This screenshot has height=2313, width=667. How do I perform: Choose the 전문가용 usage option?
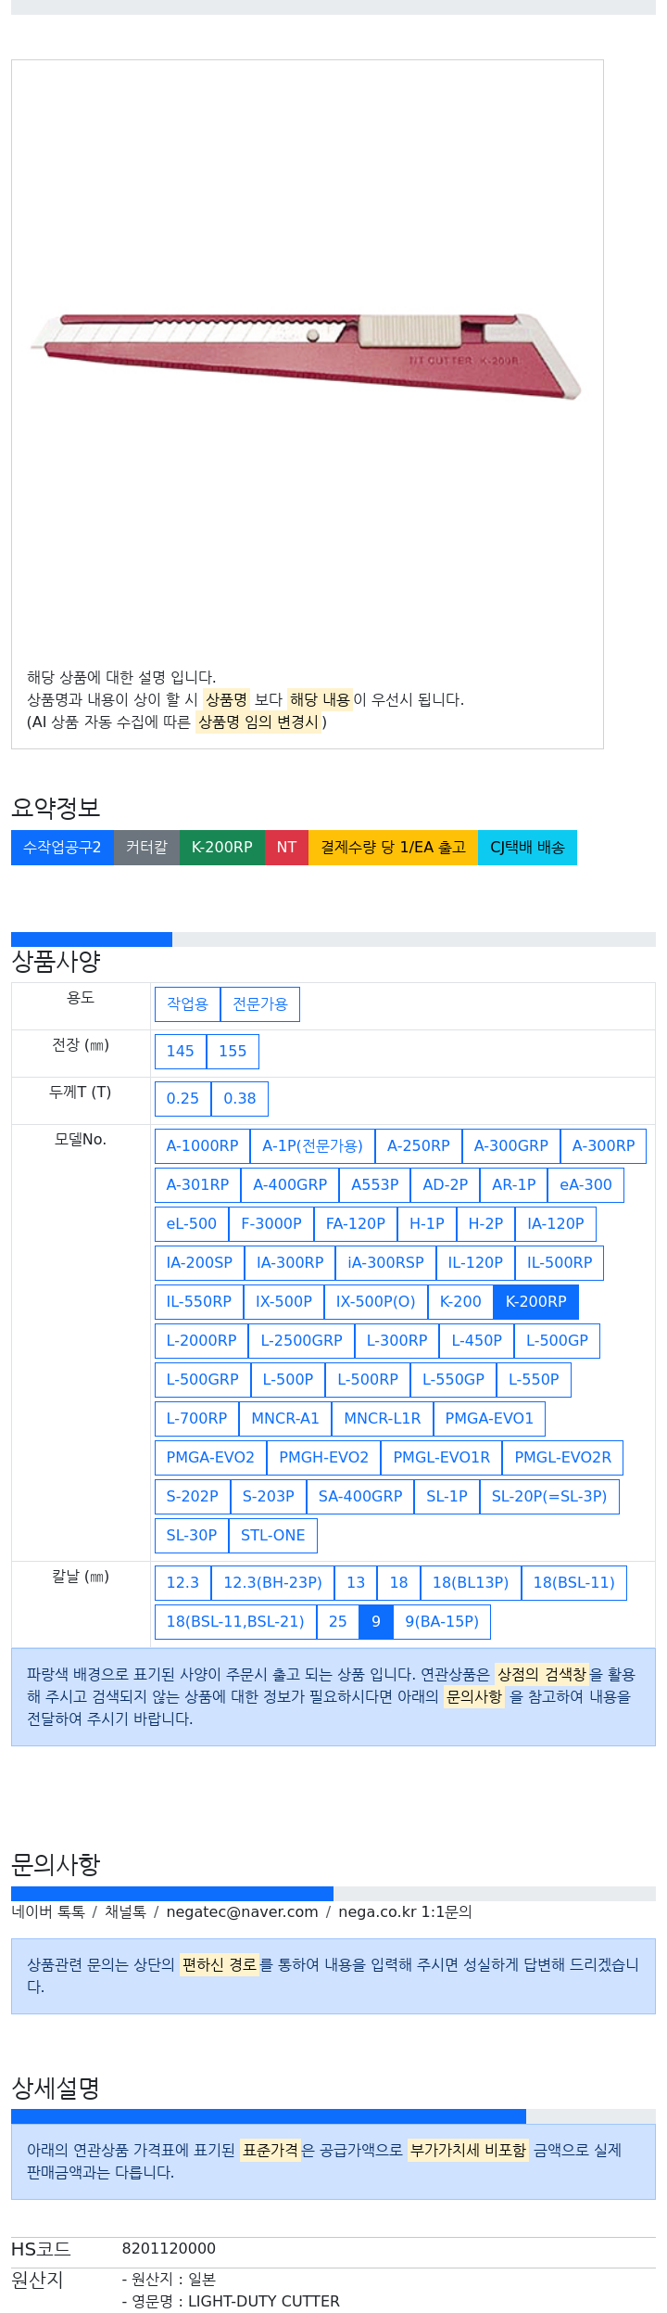pos(260,1004)
